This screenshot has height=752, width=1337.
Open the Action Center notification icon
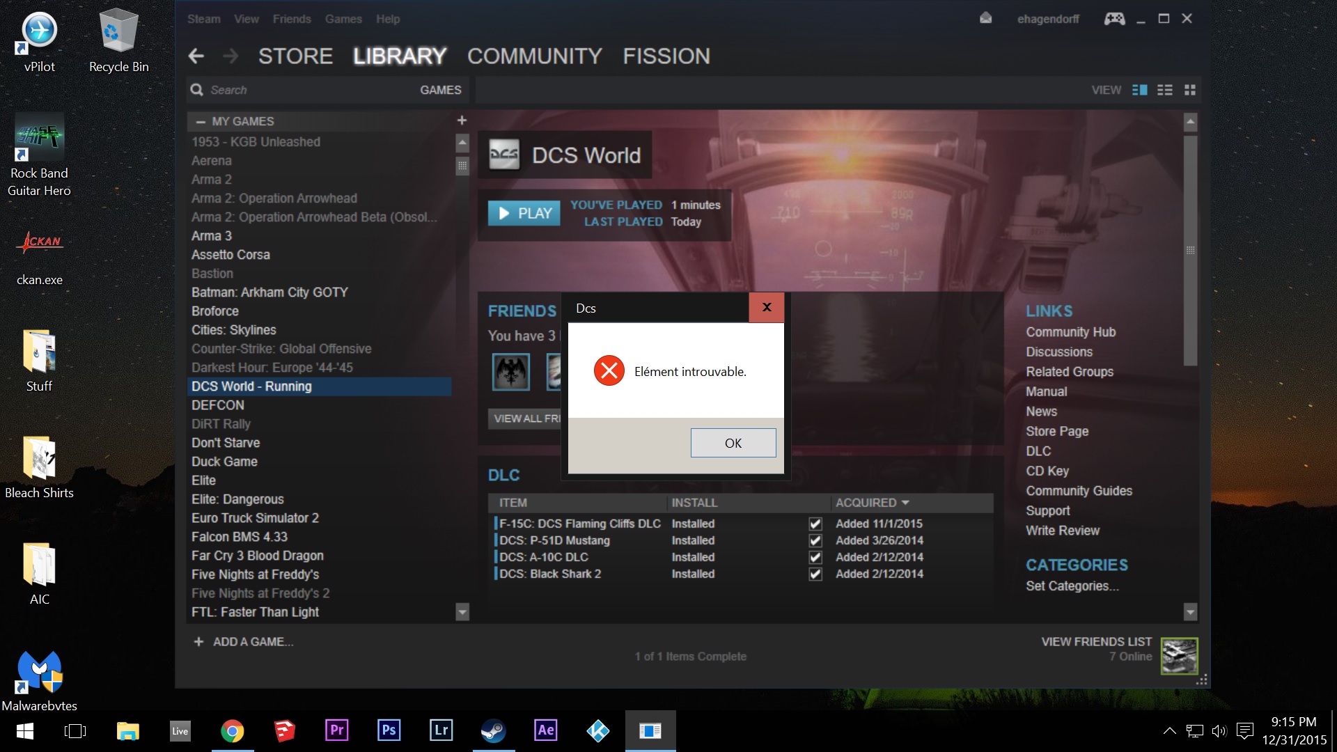coord(1244,731)
